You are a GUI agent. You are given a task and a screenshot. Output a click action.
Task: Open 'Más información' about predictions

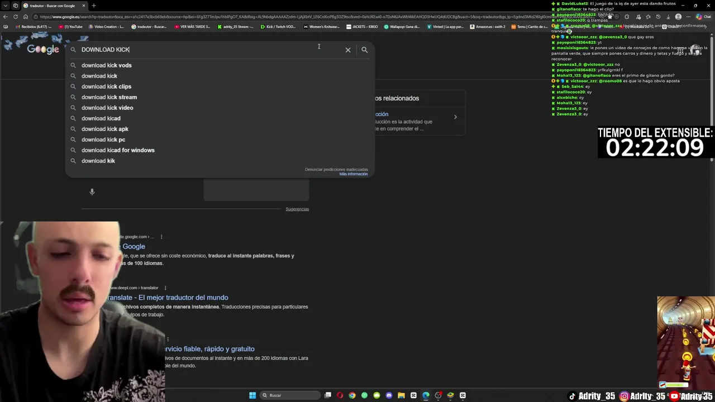[354, 174]
